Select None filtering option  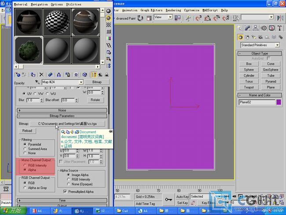tap(30, 153)
